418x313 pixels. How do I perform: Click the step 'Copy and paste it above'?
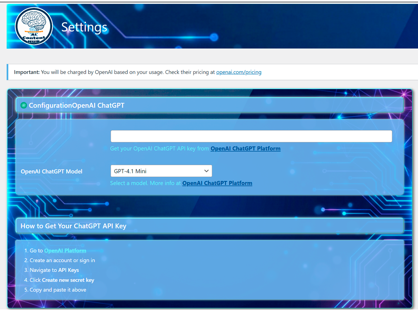pyautogui.click(x=58, y=290)
